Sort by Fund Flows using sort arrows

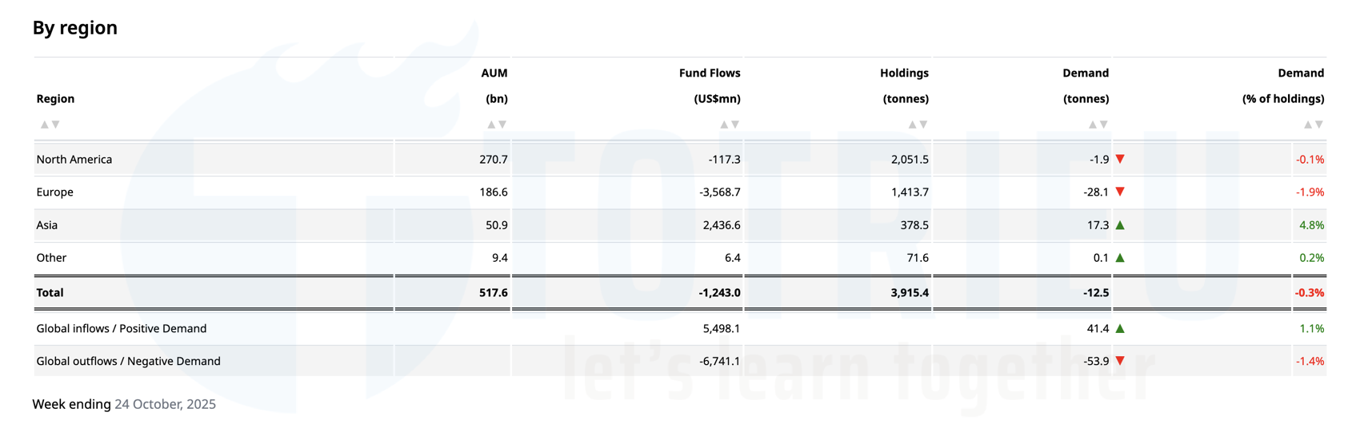(x=729, y=125)
